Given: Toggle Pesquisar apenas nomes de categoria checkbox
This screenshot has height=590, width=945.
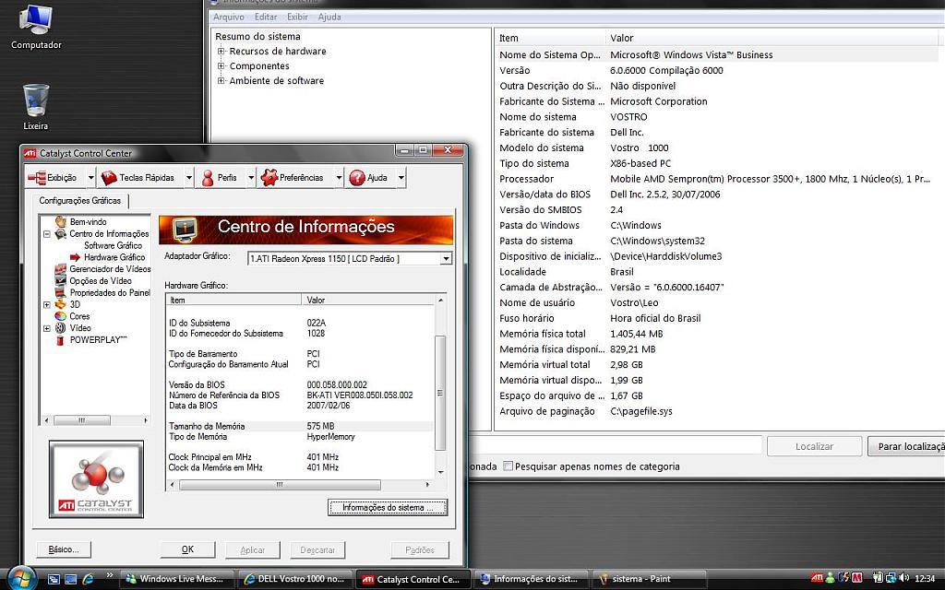Looking at the screenshot, I should [508, 466].
